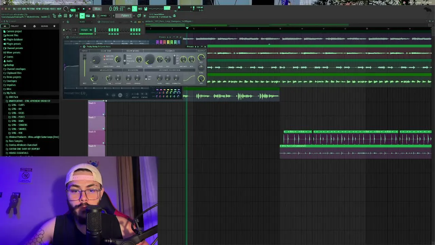The image size is (435, 245).
Task: Click the Afro Perc (consolidated) clip
Action: [x=355, y=151]
